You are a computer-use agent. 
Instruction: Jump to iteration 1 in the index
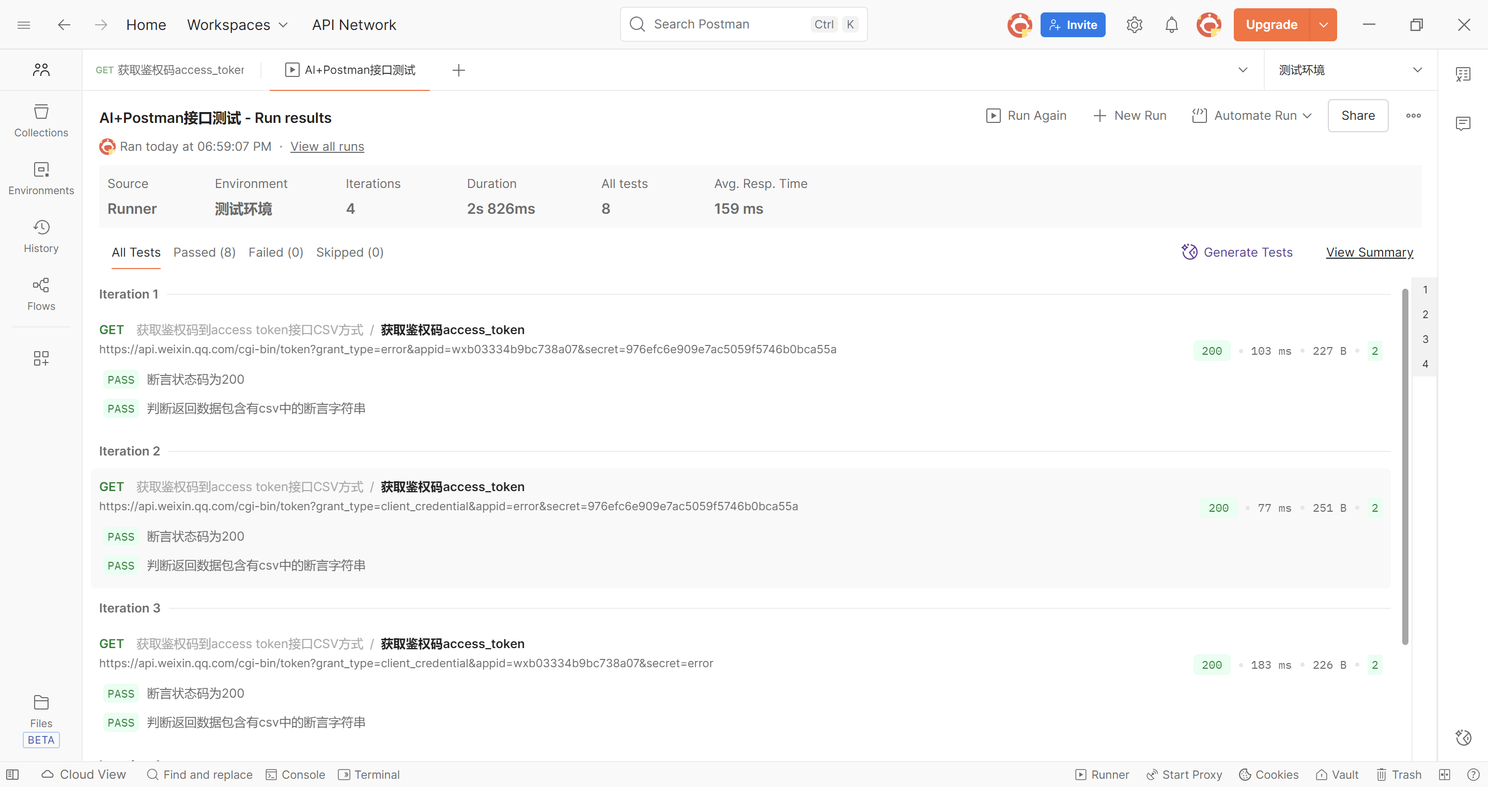(x=1425, y=290)
